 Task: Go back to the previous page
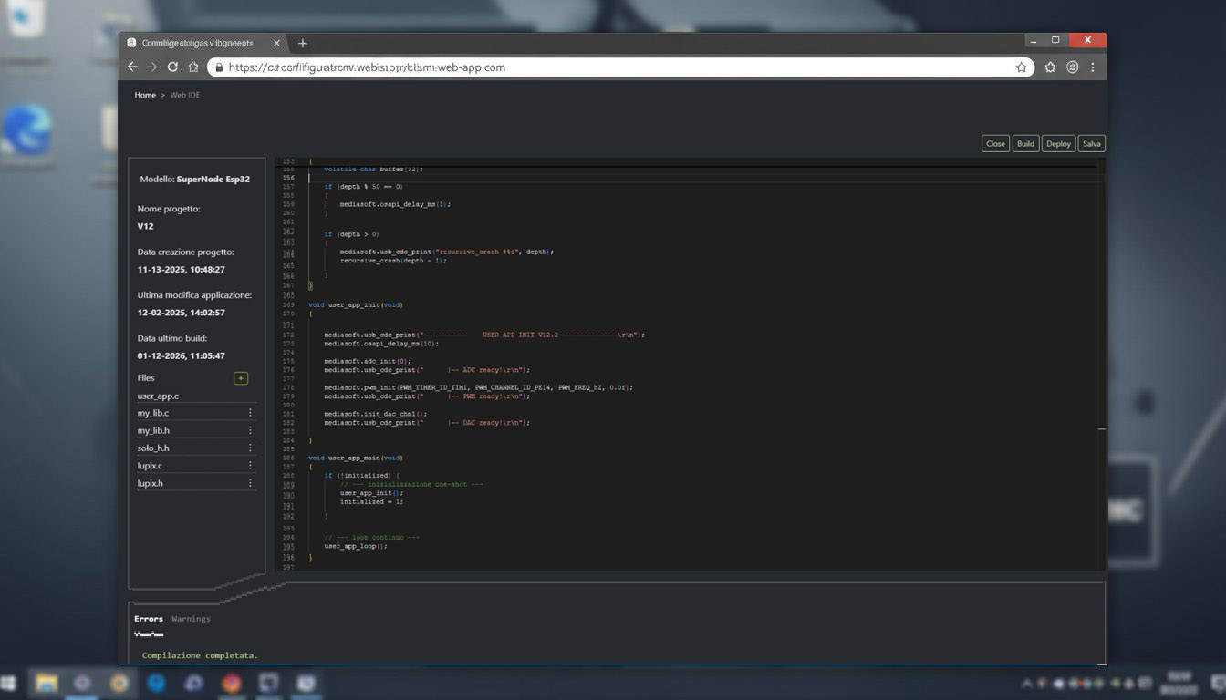132,67
